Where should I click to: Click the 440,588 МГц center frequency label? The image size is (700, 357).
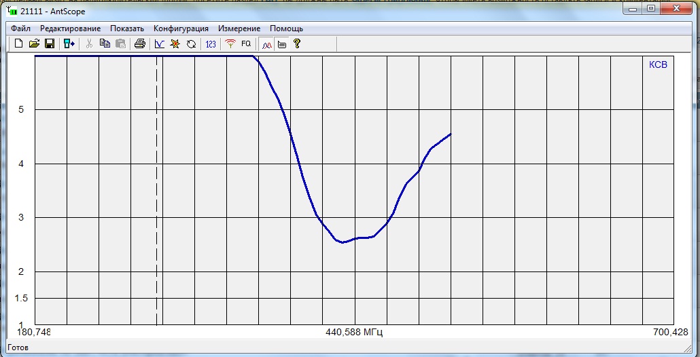click(x=355, y=332)
